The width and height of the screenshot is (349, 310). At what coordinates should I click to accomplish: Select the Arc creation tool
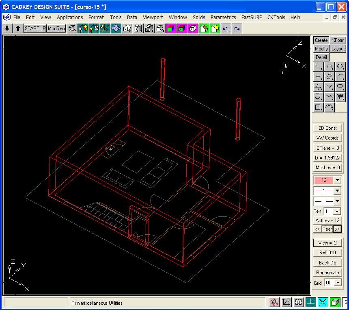[330, 67]
